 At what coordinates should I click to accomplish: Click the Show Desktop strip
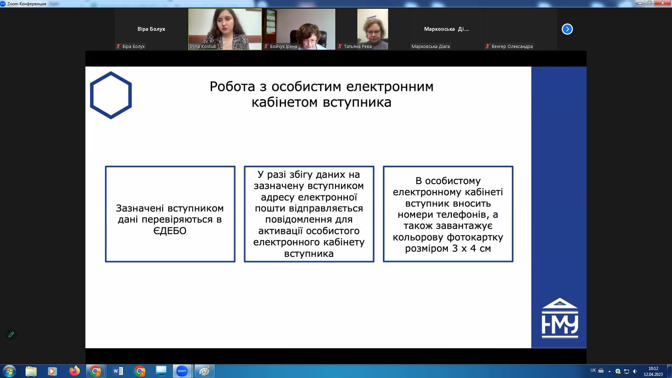(x=669, y=371)
